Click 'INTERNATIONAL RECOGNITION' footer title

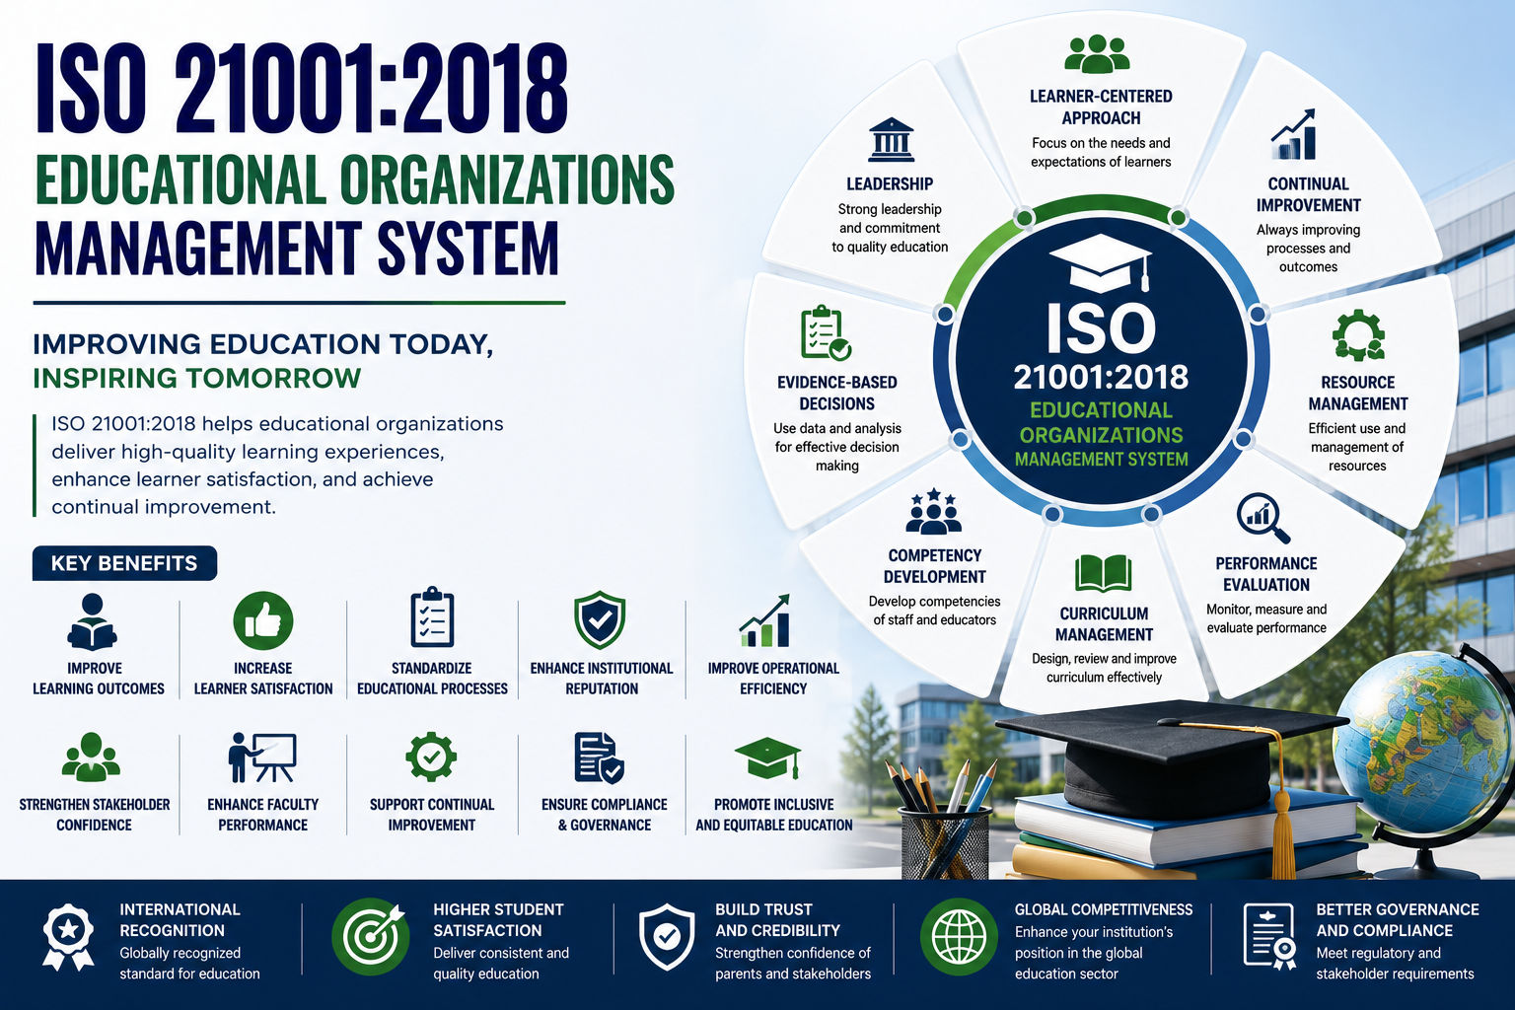coord(180,919)
